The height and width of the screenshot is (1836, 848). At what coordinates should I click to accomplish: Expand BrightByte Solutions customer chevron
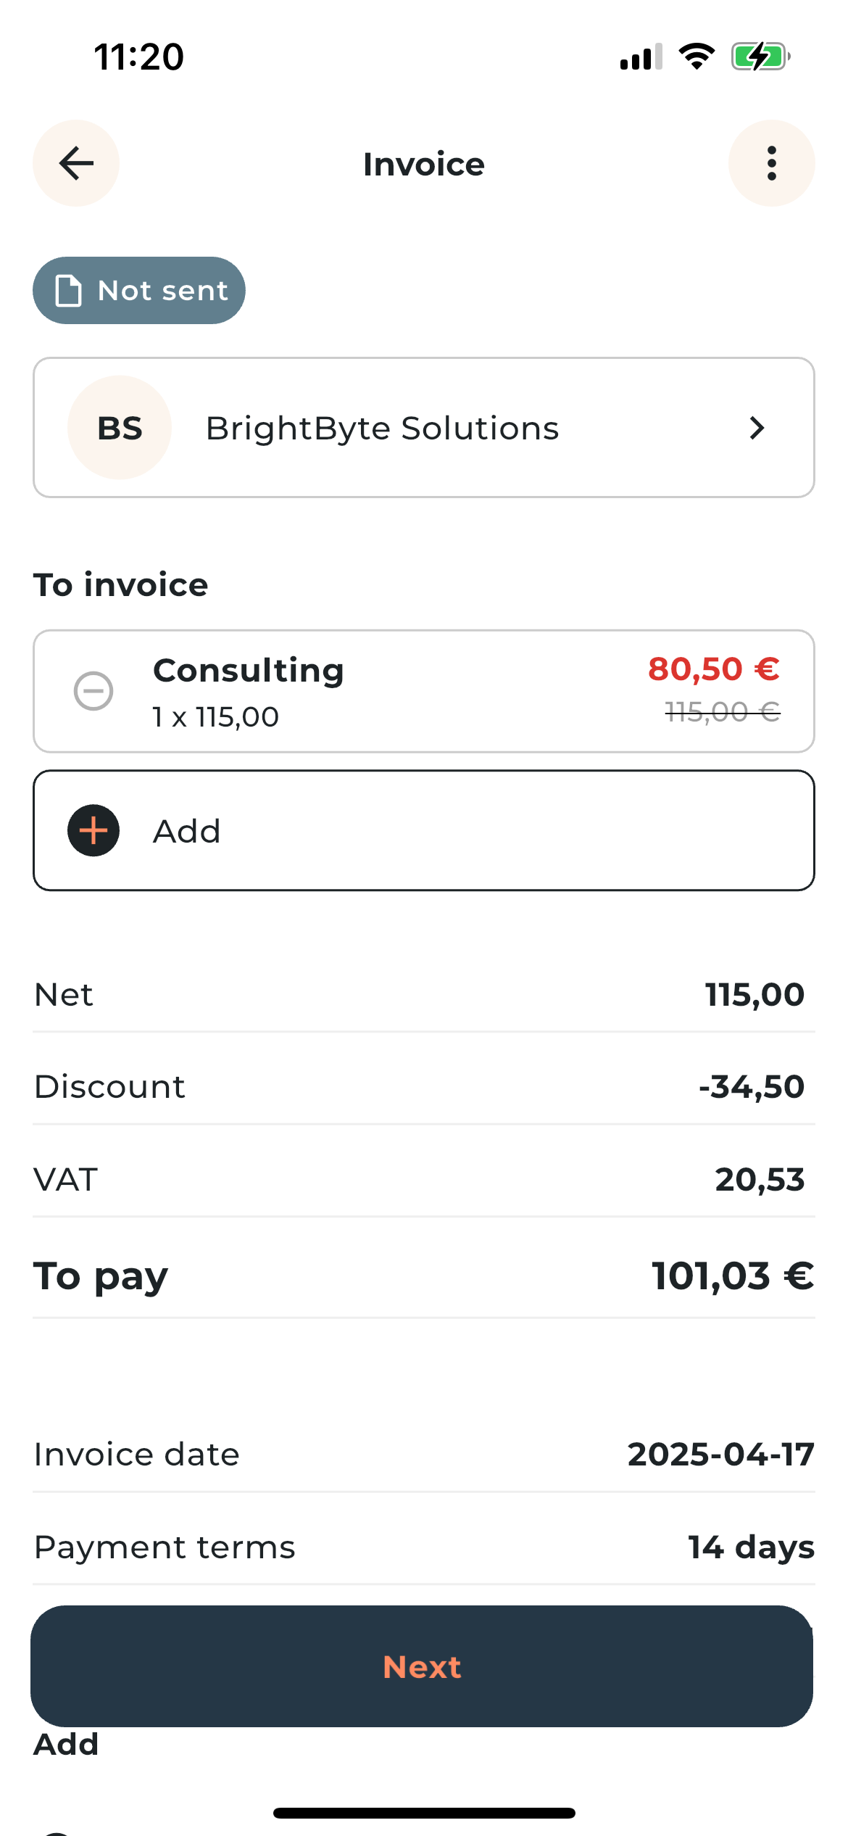tap(757, 428)
